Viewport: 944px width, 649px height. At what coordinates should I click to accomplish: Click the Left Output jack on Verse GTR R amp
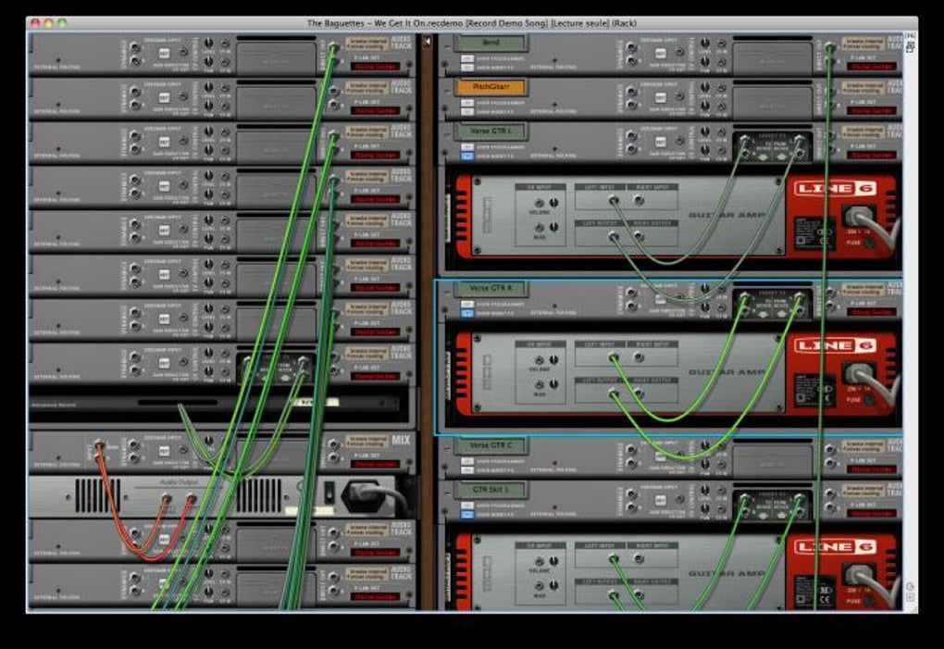614,394
